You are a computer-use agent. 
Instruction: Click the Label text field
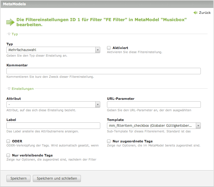coord(53,126)
